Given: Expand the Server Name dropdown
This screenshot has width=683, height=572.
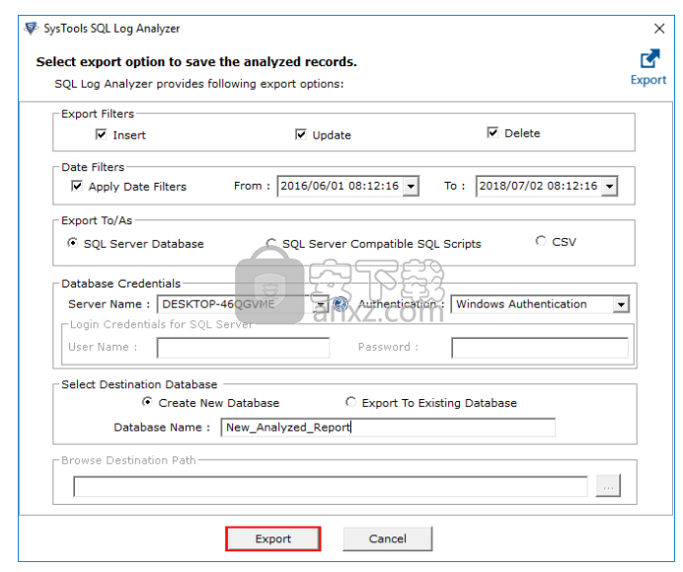Looking at the screenshot, I should (321, 304).
